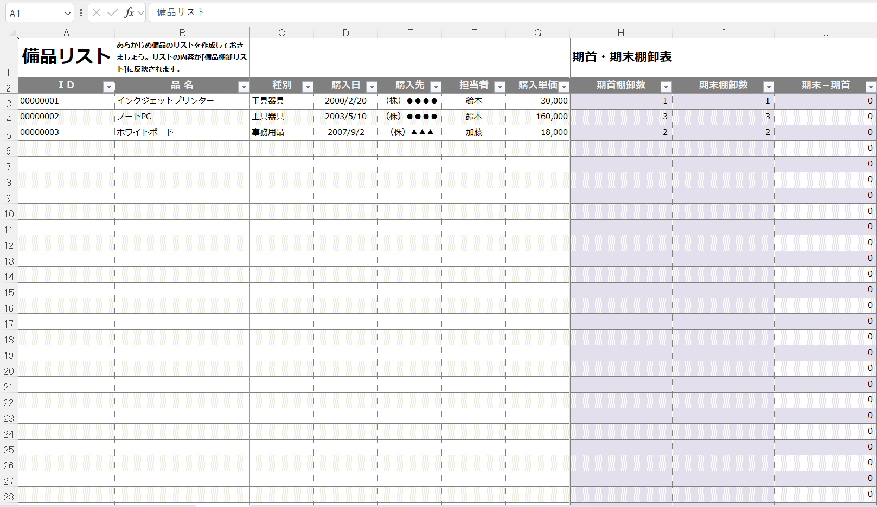
Task: Open the 期首棚卸数 filter dropdown
Action: tap(666, 87)
